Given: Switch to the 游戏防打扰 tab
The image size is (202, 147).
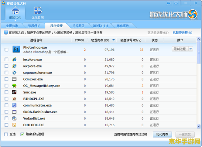Looking at the screenshot, I should point(101,26).
